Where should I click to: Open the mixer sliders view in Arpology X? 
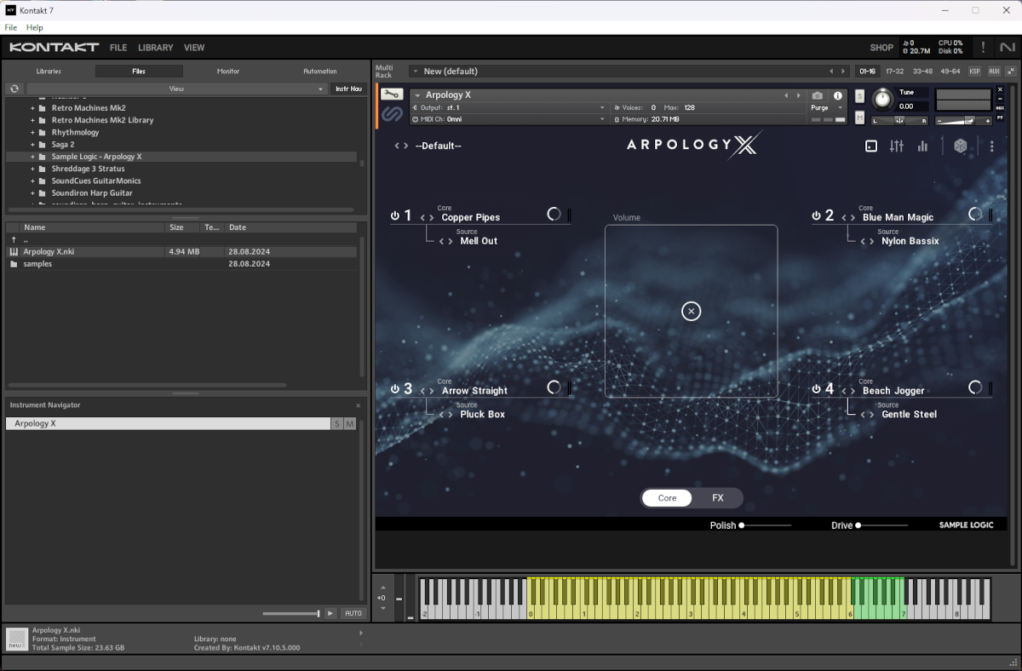[x=896, y=146]
